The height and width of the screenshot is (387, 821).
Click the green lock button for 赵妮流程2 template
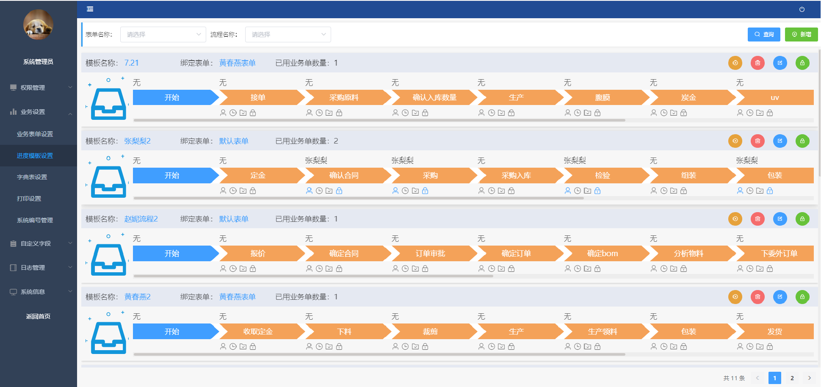[802, 219]
